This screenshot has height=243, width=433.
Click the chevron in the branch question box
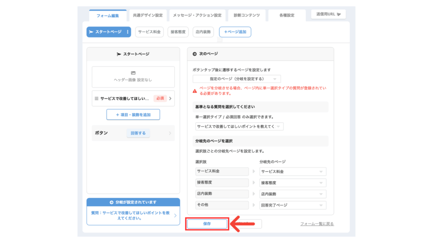[x=175, y=216]
